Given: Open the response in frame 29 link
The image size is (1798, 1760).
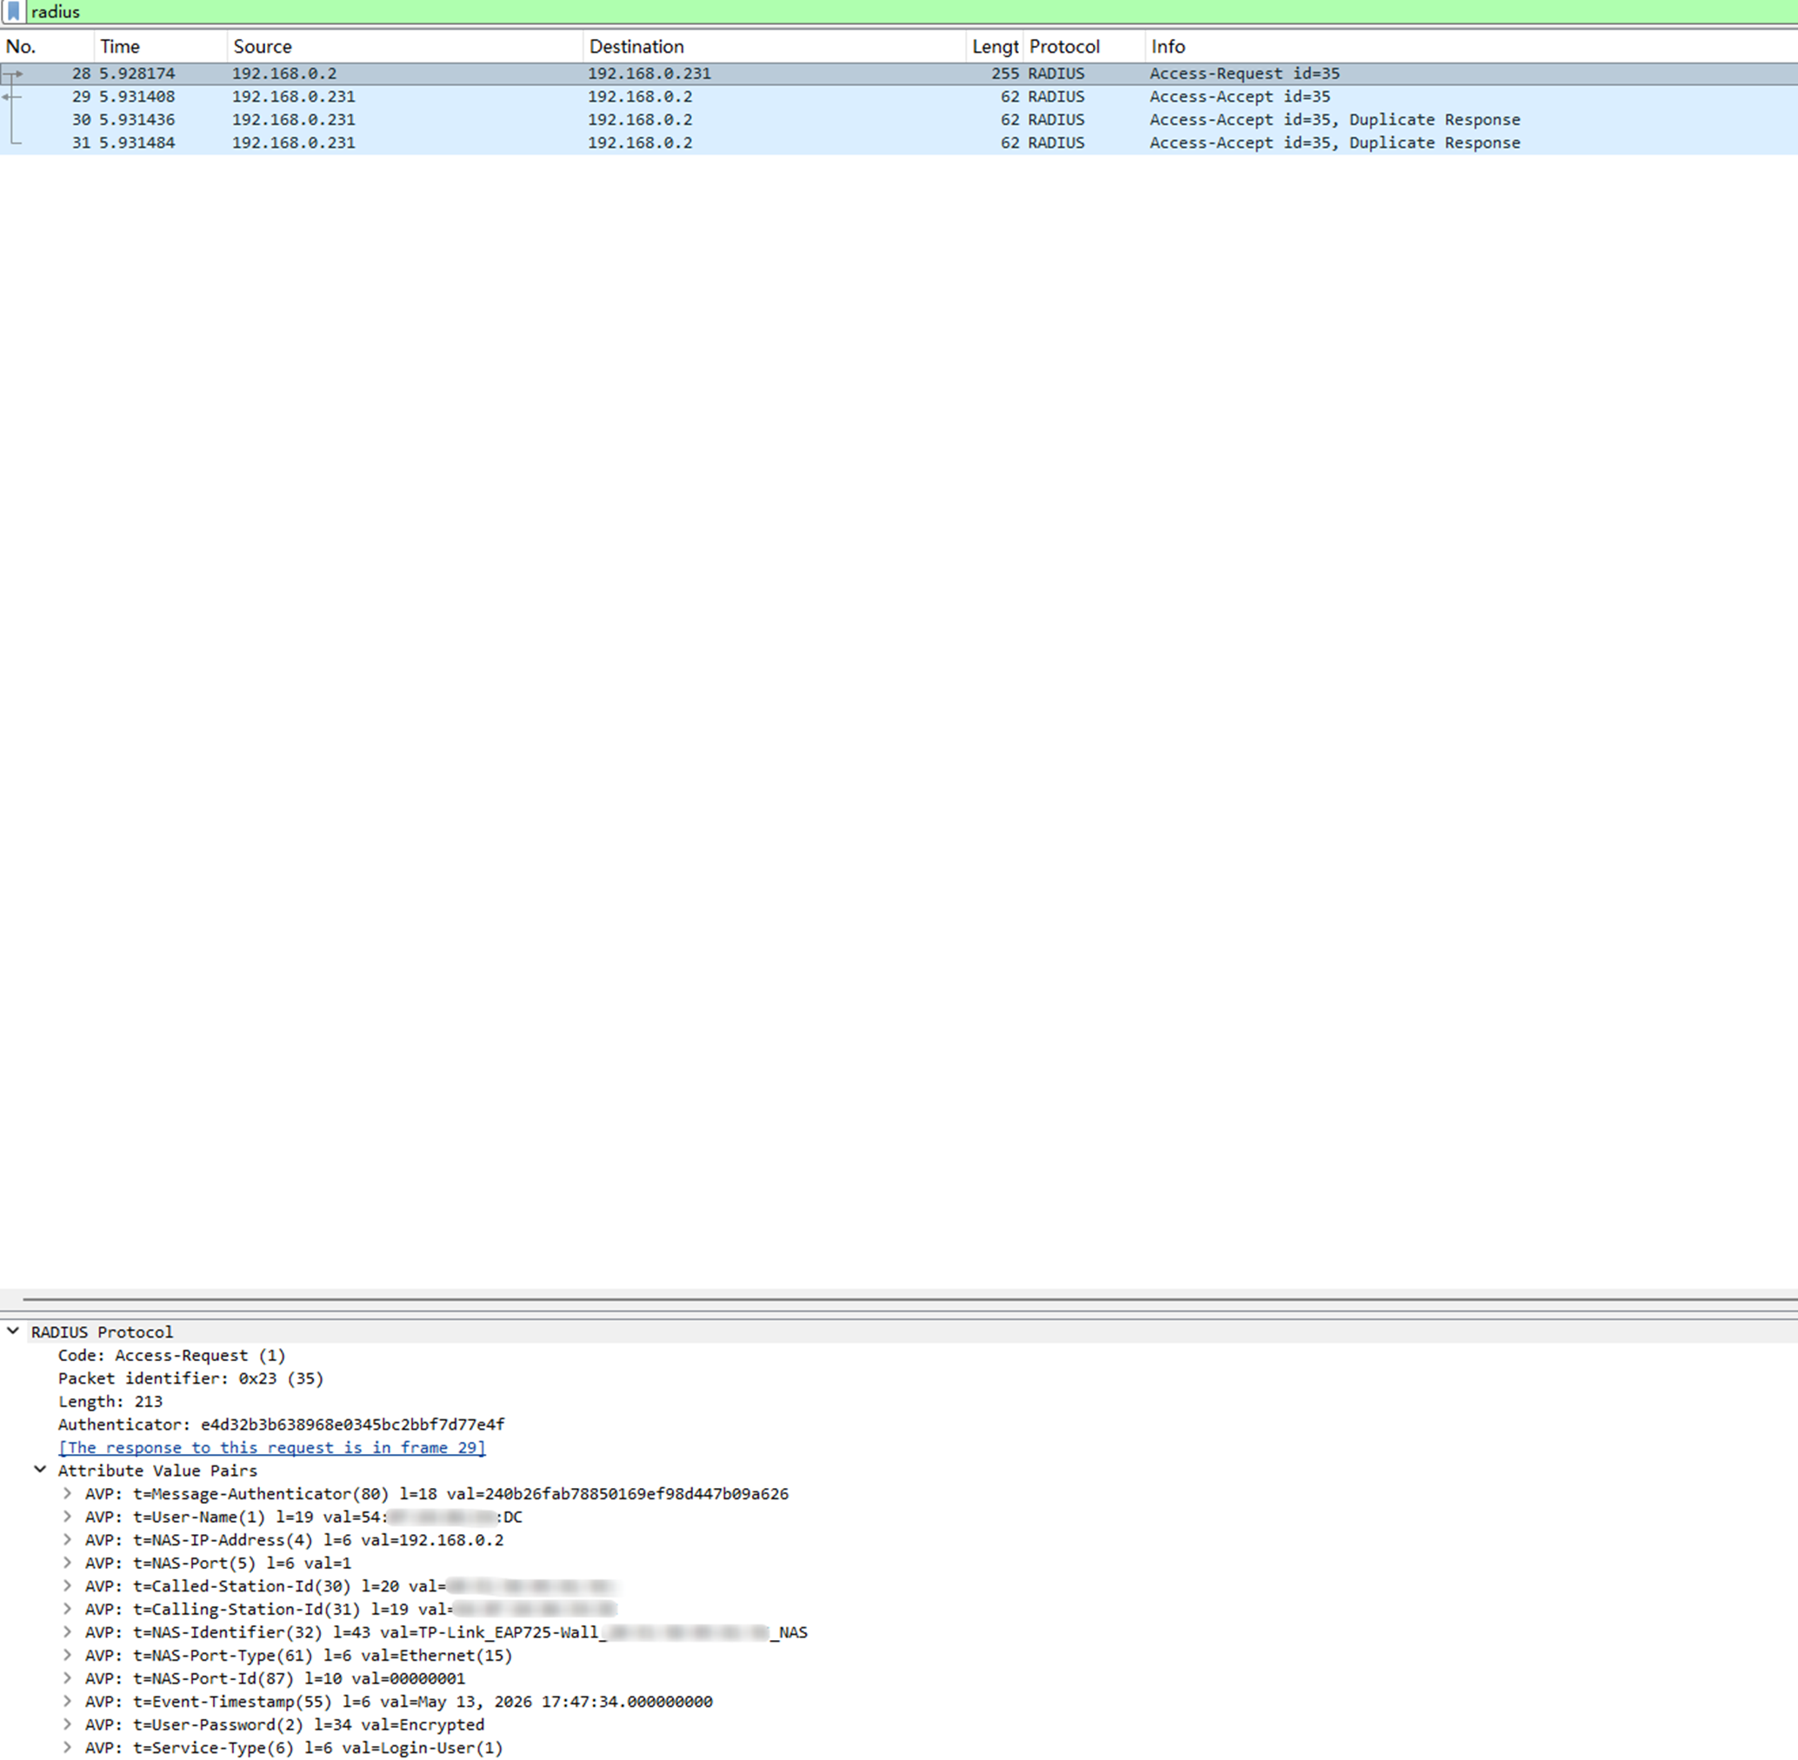Looking at the screenshot, I should coord(272,1448).
